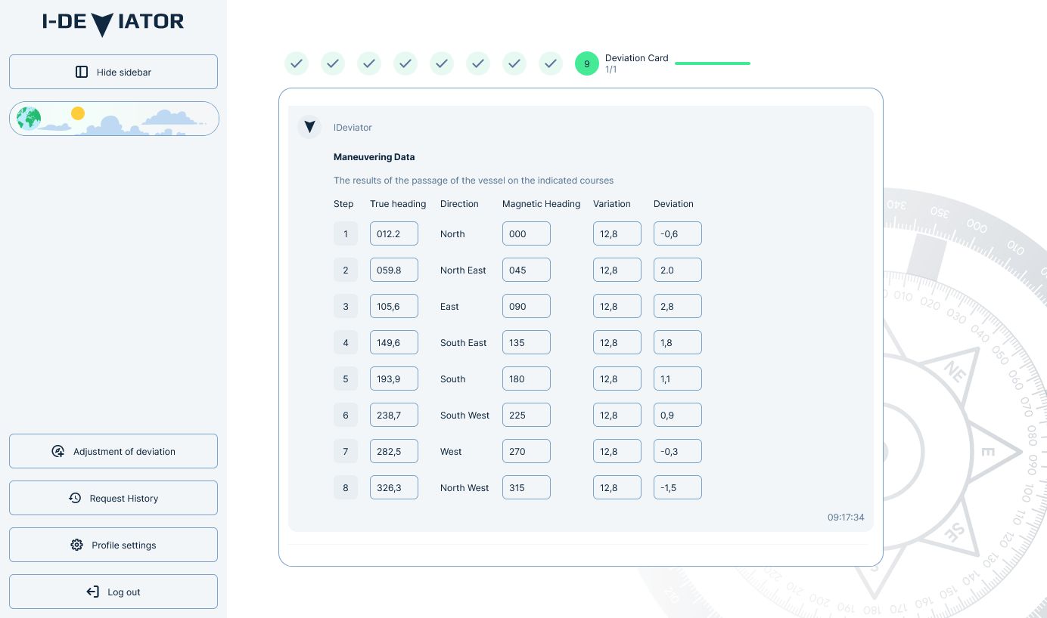Screen dimensions: 1047x618
Task: Click the South East Deviation field 1,8
Action: [678, 342]
